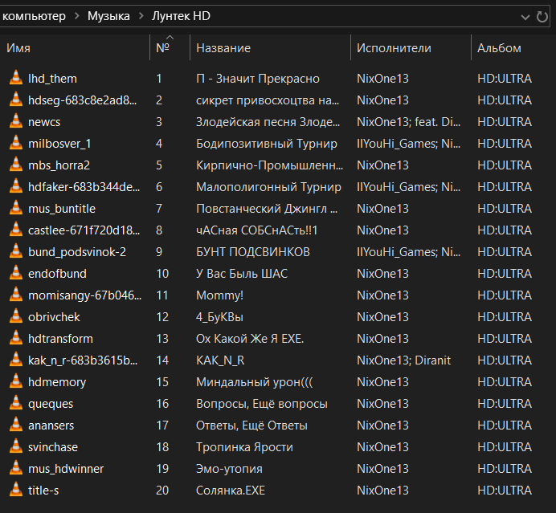Refresh the folder with the reload icon
The height and width of the screenshot is (513, 556).
pyautogui.click(x=542, y=17)
